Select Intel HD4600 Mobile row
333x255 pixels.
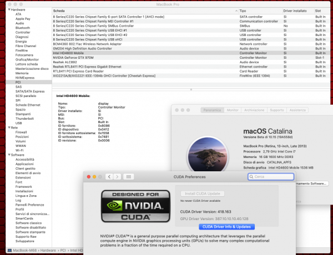[191, 53]
